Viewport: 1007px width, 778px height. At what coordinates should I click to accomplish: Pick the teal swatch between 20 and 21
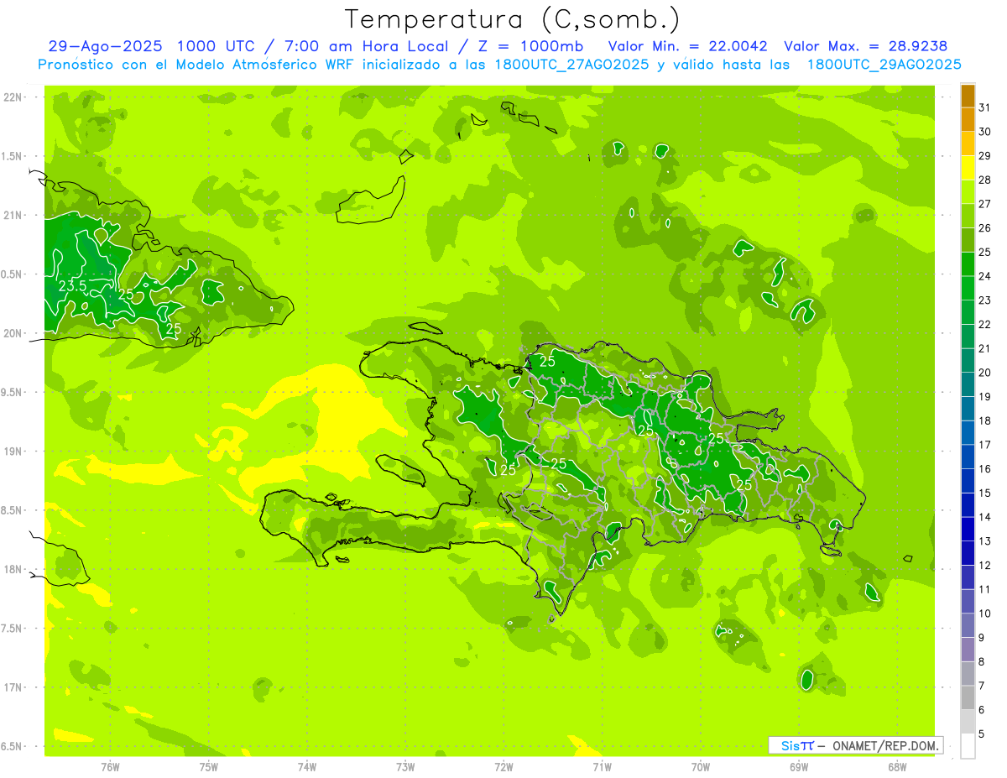[x=968, y=361]
